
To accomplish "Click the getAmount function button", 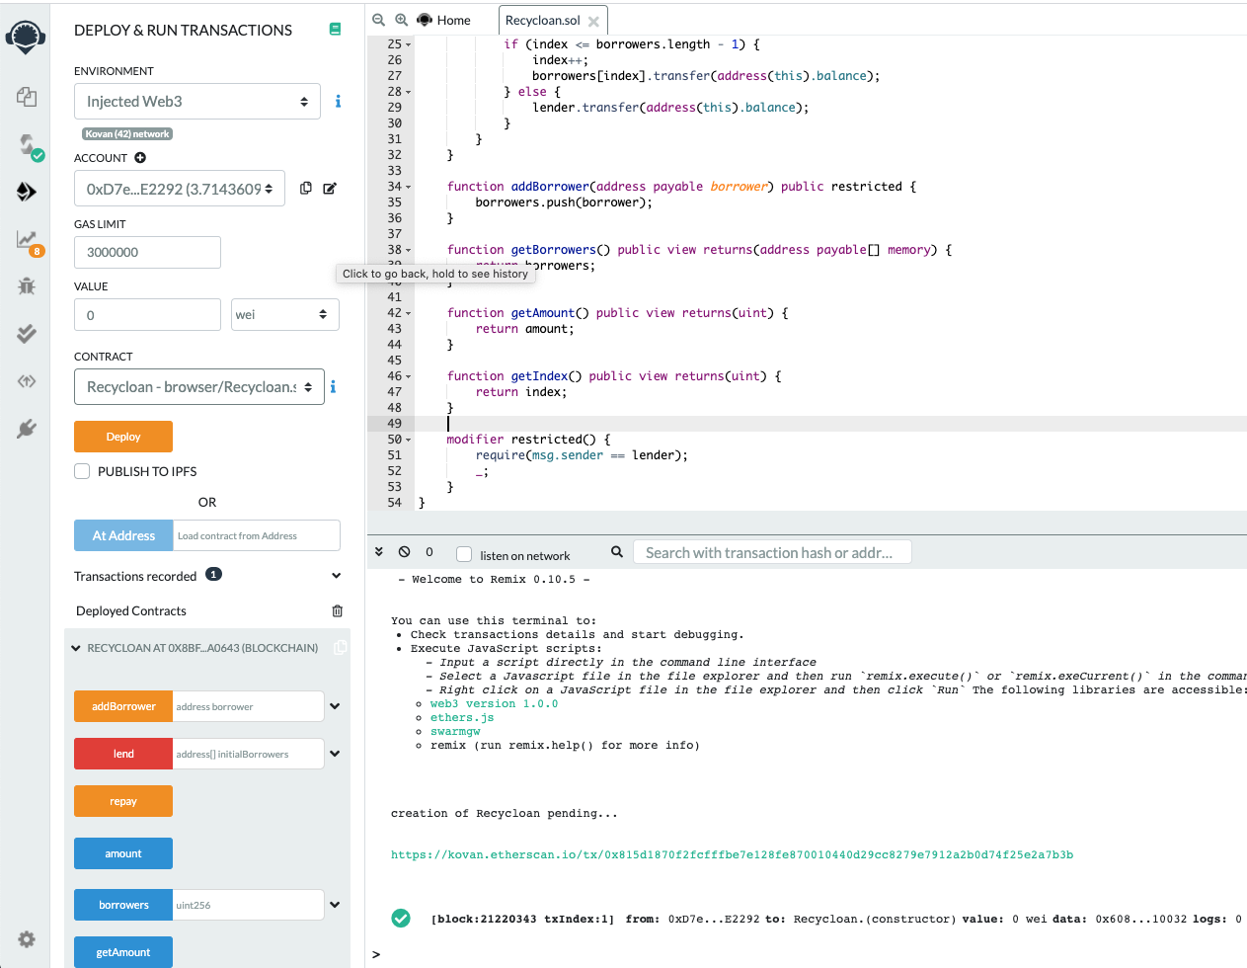I will (123, 952).
